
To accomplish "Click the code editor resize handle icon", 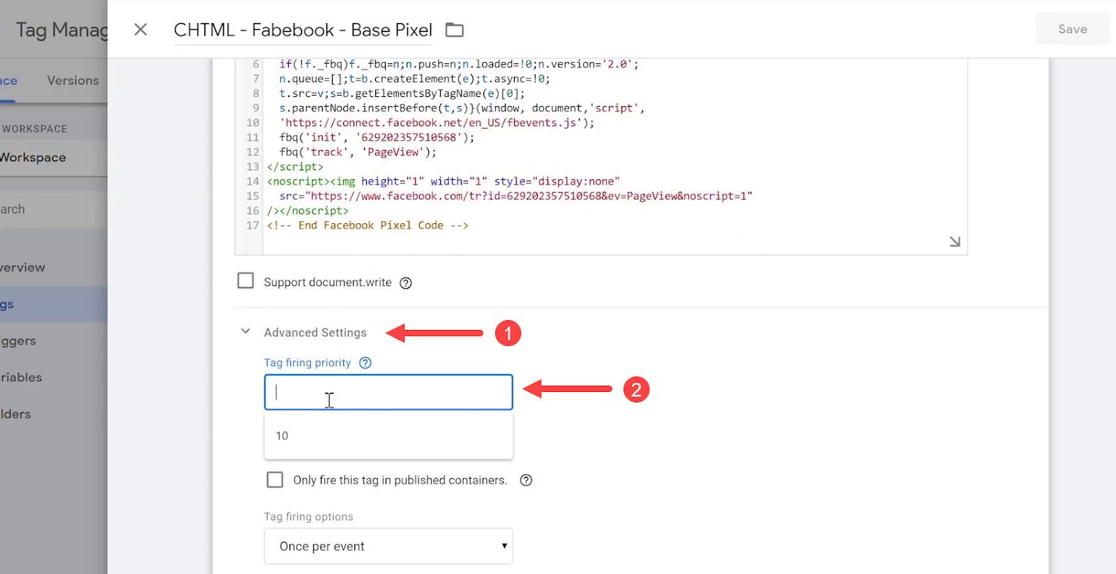I will [955, 241].
